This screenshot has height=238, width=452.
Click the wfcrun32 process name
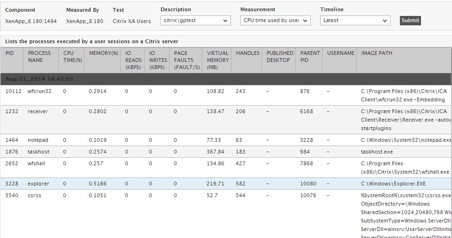point(39,91)
